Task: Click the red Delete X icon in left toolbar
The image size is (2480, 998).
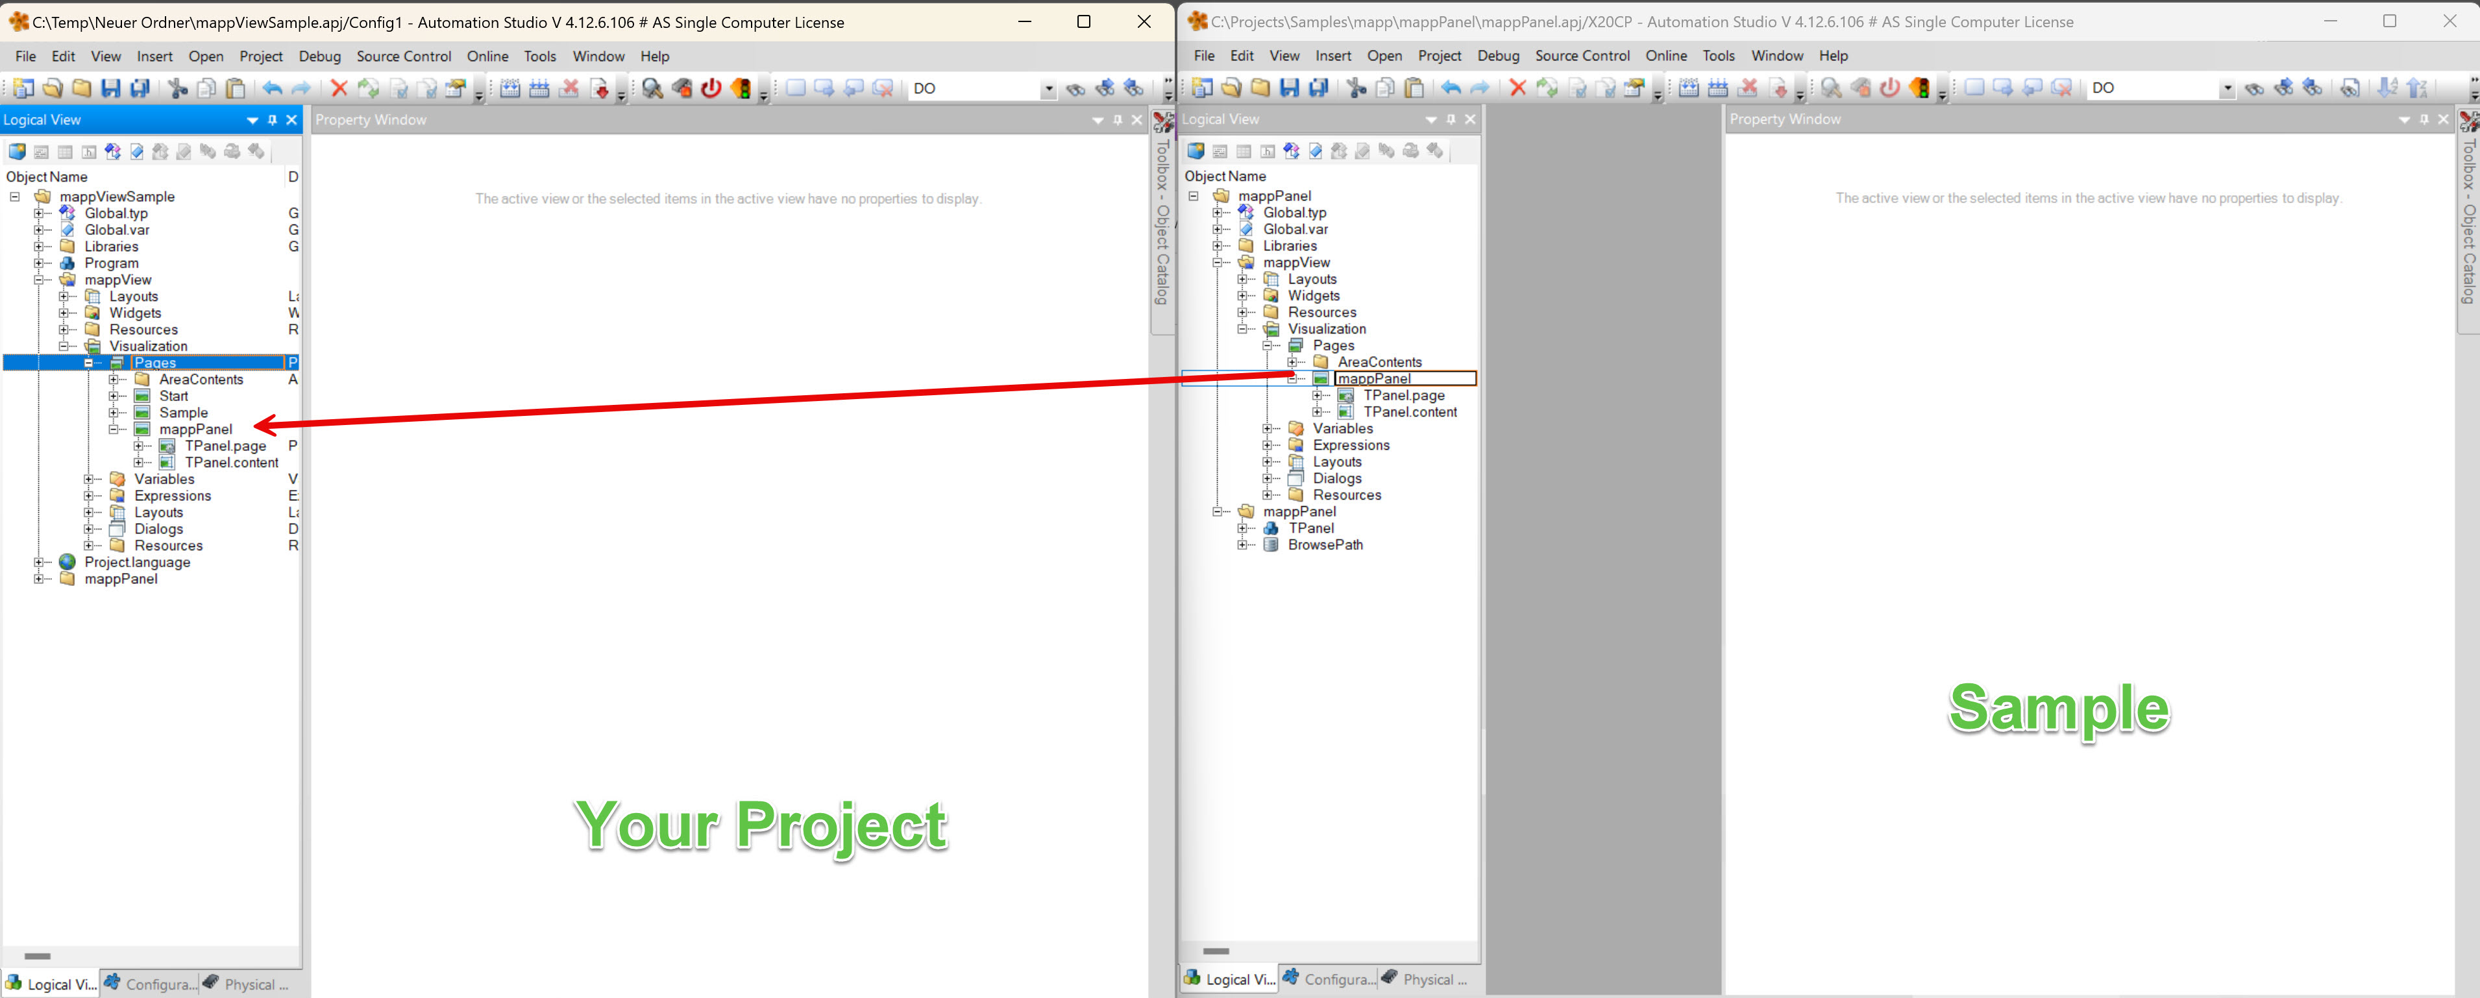Action: click(338, 88)
